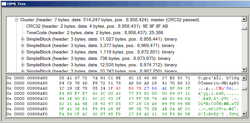The width and height of the screenshot is (250, 123).
Task: Expand SimpleBlock with data 11,027 bytes
Action: coord(22,39)
